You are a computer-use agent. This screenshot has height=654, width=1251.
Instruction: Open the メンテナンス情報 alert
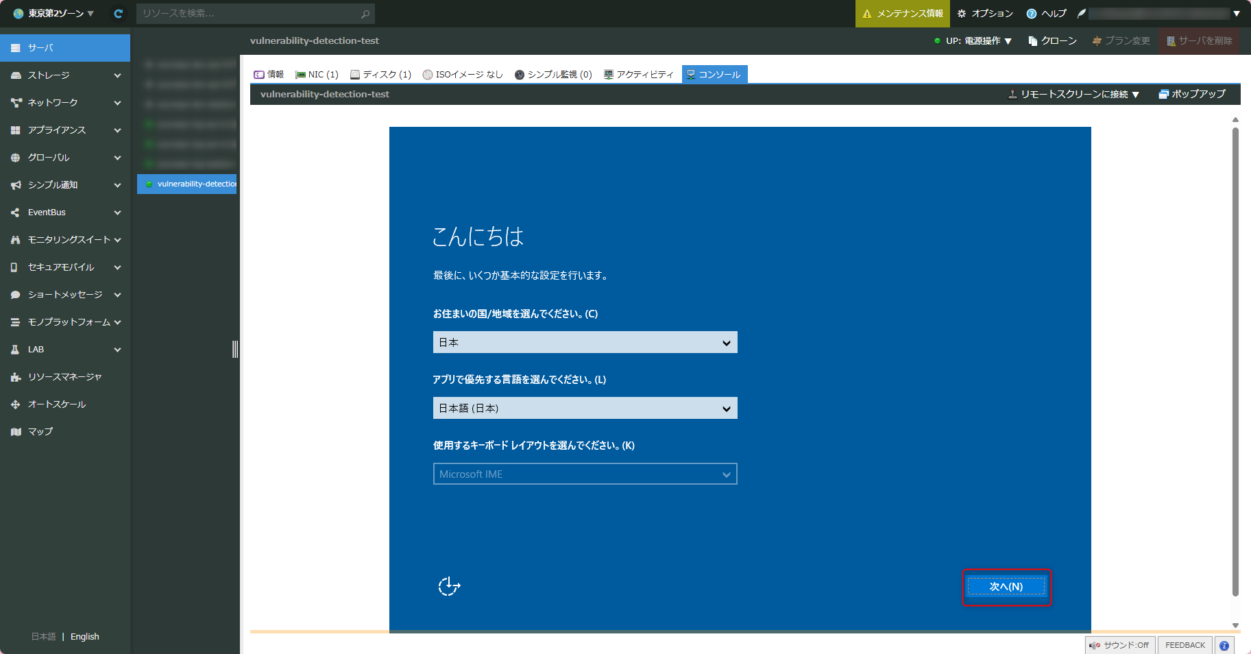[902, 13]
